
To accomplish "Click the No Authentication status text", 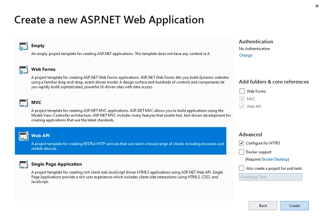I will [x=254, y=49].
